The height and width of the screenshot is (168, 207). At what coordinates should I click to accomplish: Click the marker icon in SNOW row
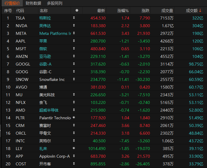click(x=74, y=79)
